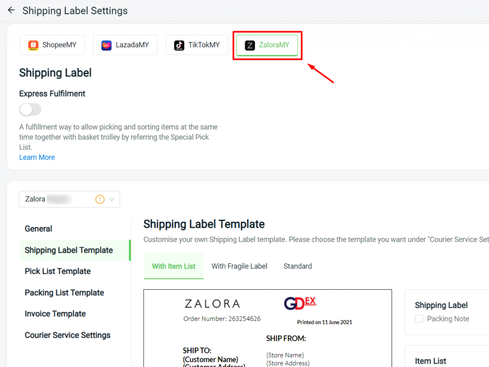Viewport: 489px width, 367px height.
Task: Toggle the Express Fulfilment switch
Action: [30, 109]
